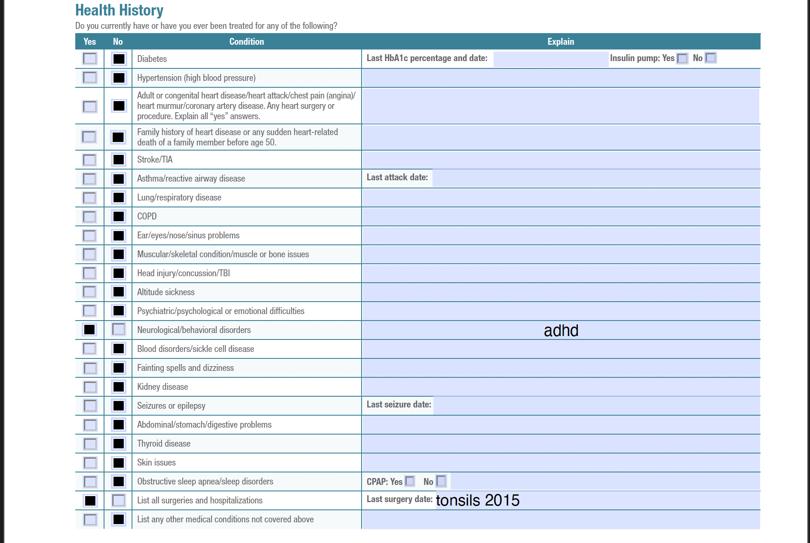
Task: Click the Last attack date field
Action: [x=595, y=178]
